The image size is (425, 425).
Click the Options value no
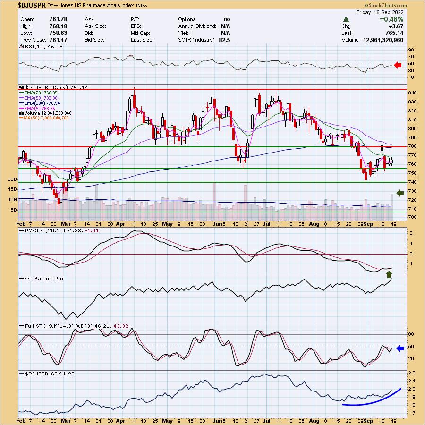point(227,19)
